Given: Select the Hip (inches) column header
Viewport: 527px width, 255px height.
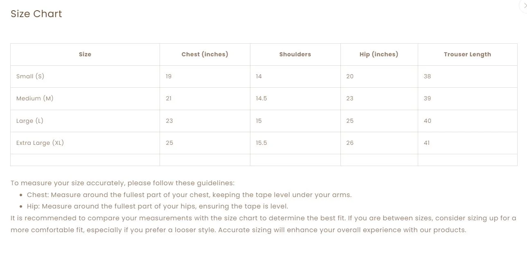Looking at the screenshot, I should point(379,54).
